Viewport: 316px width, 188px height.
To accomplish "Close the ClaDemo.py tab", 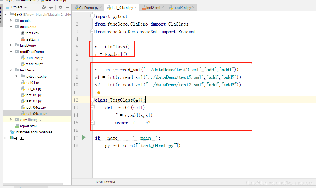I will pos(101,8).
